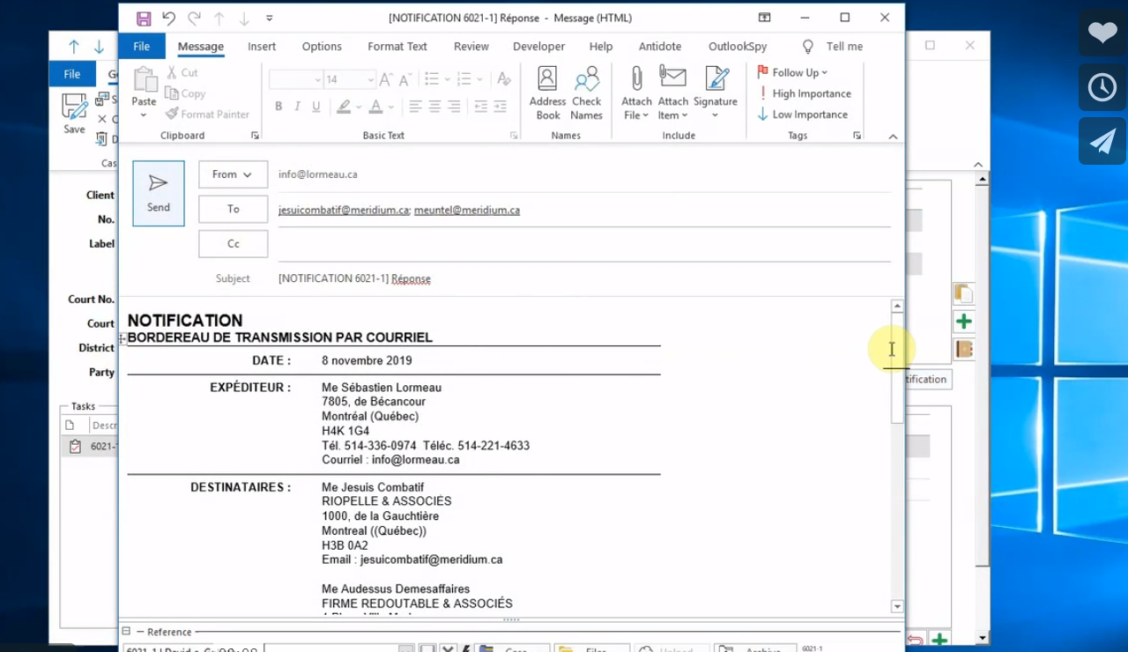Switch to the Insert ribbon tab
Screen dimensions: 1128x652
pos(262,47)
